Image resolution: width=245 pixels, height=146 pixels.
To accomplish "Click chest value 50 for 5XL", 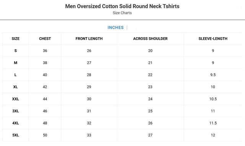I will (x=45, y=135).
